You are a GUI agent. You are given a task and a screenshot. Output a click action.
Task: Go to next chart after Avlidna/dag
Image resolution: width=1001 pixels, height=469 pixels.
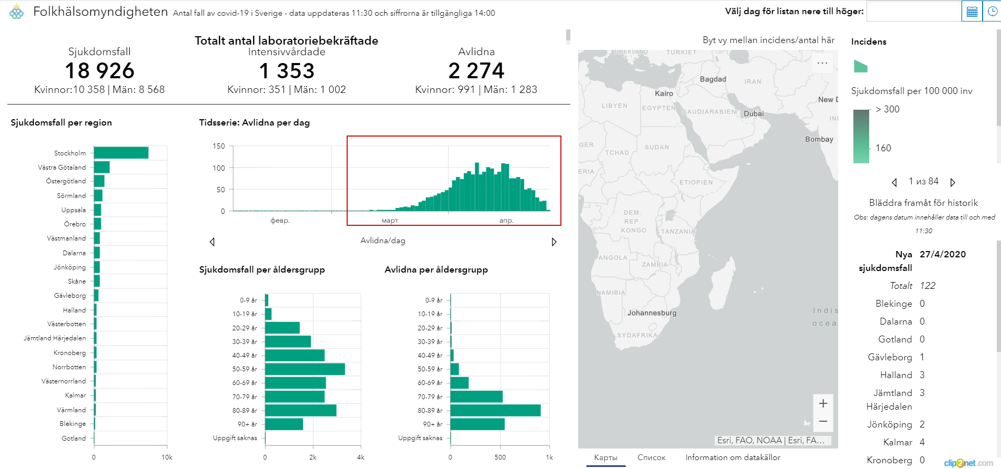click(x=554, y=242)
